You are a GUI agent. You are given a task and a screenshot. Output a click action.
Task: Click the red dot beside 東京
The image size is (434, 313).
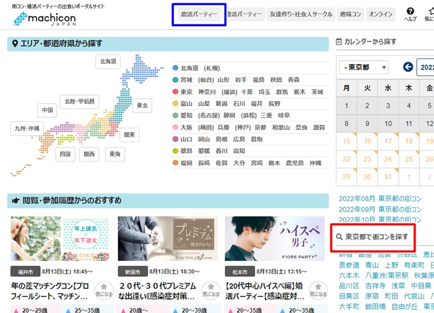175,92
